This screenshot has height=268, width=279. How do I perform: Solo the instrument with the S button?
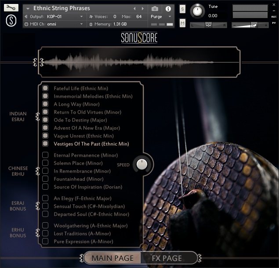point(182,9)
